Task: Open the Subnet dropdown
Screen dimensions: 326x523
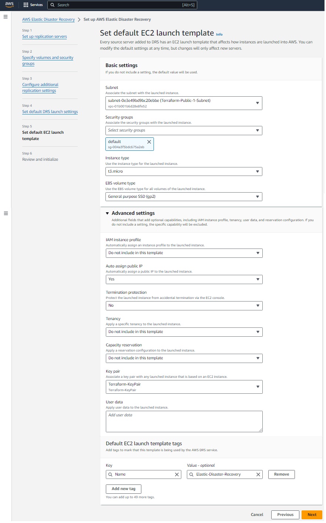Action: click(x=184, y=103)
